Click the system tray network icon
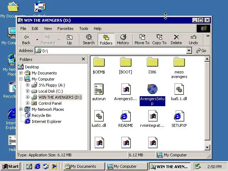Image resolution: width=228 pixels, height=171 pixels. coord(198,166)
